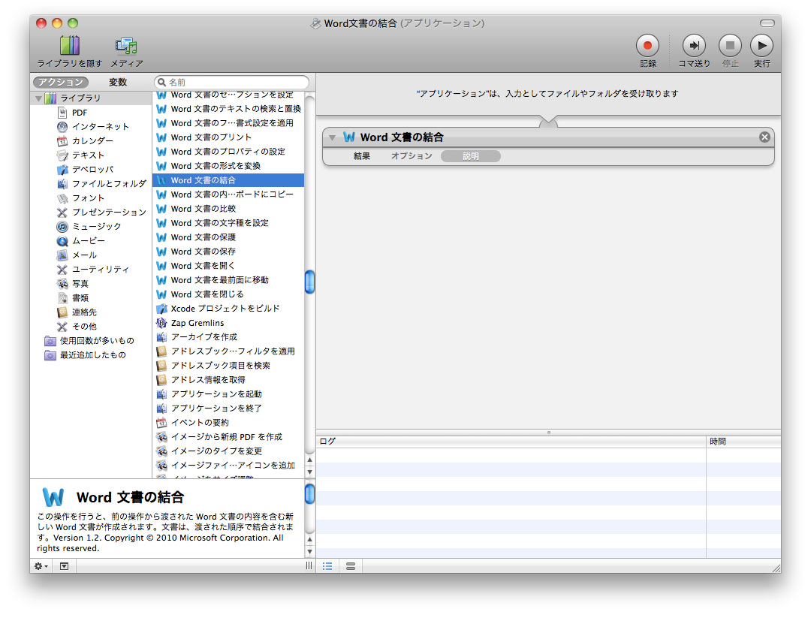This screenshot has width=811, height=618.
Task: Click the 名前 search field
Action: click(x=232, y=83)
